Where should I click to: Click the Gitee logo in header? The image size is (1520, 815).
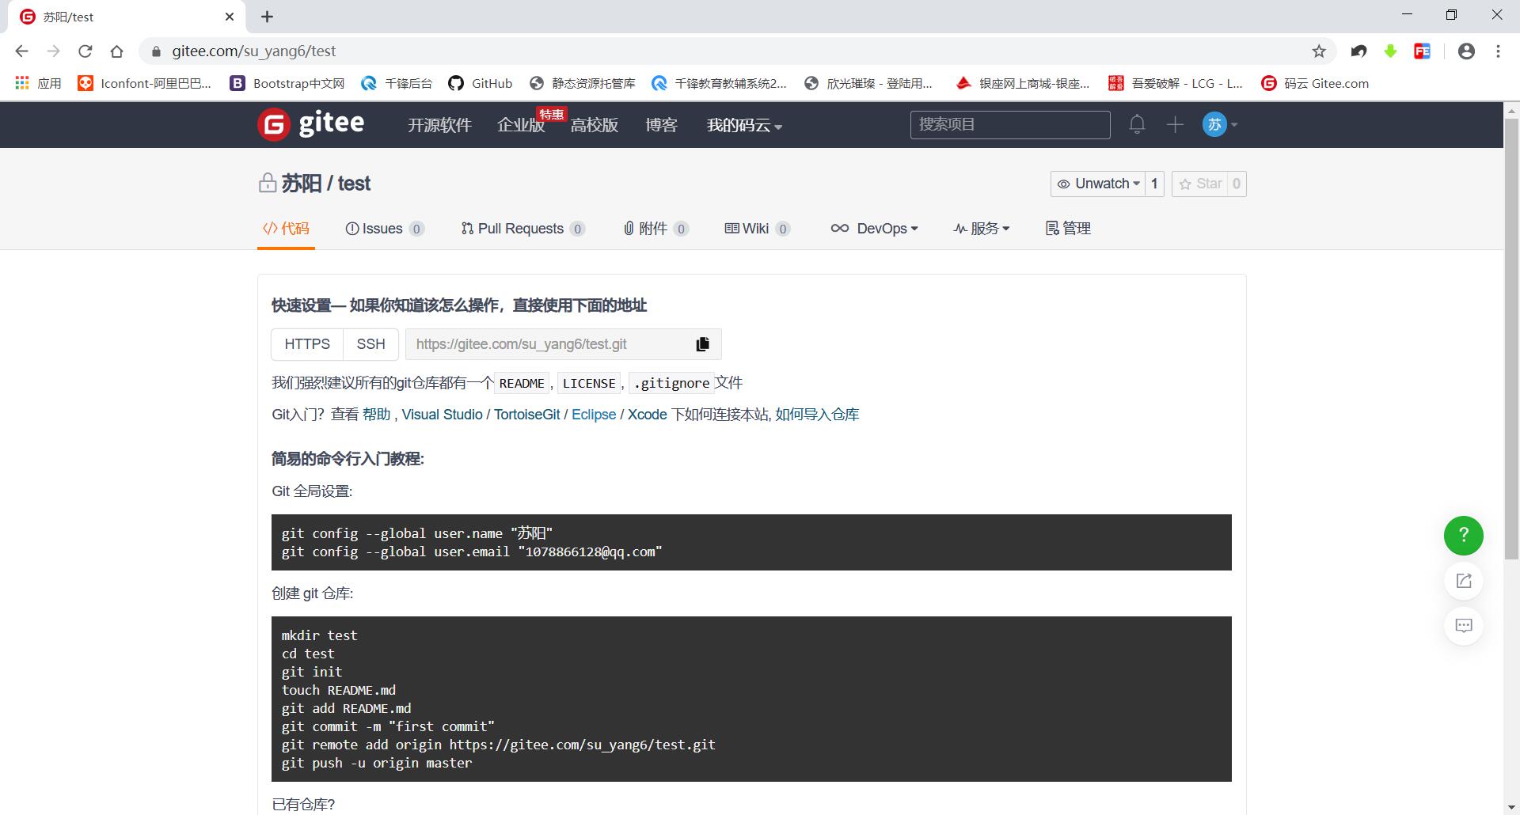tap(311, 124)
